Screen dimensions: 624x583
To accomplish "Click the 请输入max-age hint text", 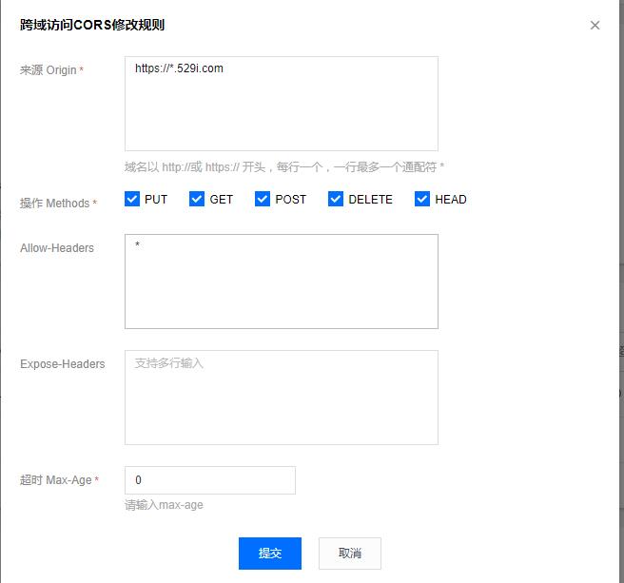I will (x=164, y=505).
